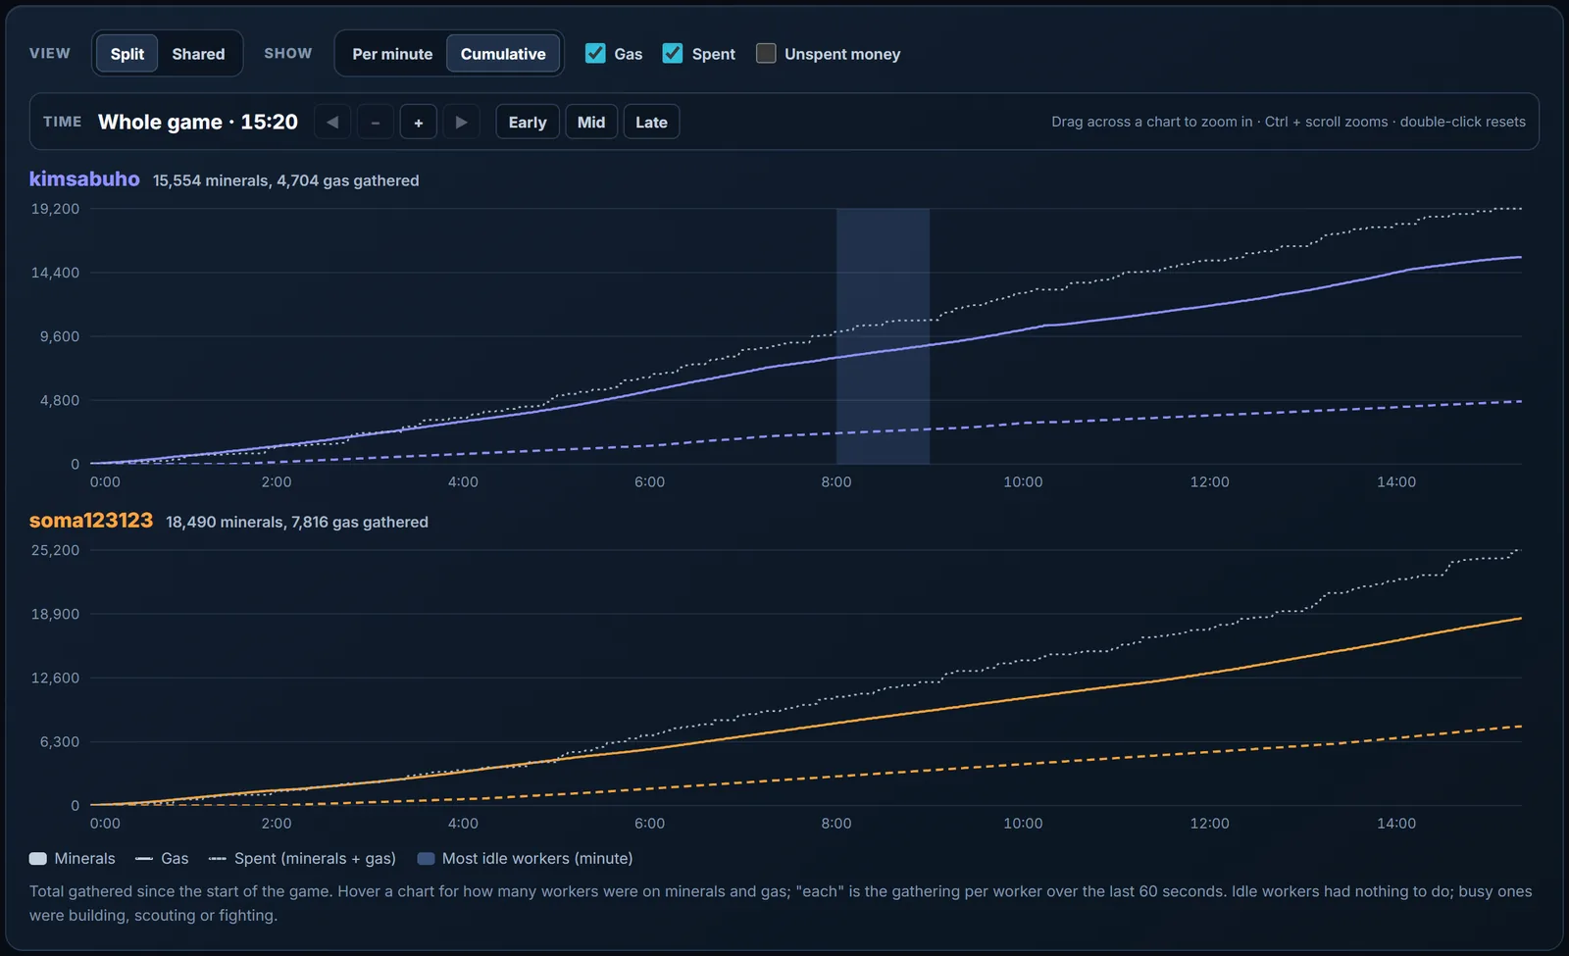The image size is (1569, 956).
Task: Click the VIEW label
Action: click(x=50, y=53)
